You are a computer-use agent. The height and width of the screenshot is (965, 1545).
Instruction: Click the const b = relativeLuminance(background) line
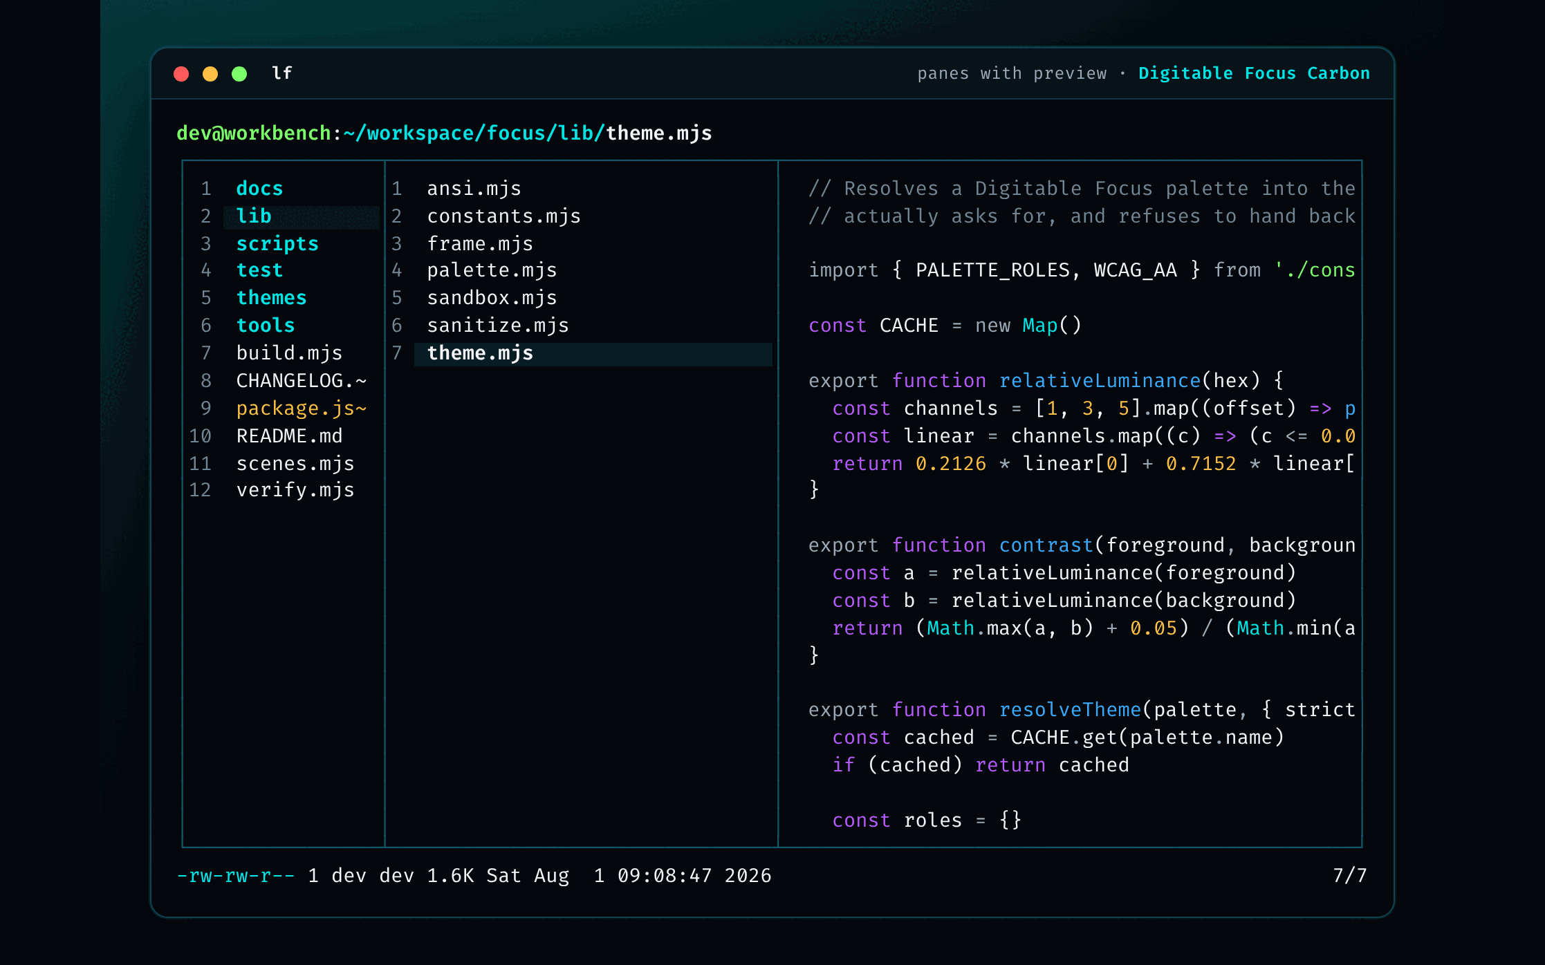tap(1064, 601)
